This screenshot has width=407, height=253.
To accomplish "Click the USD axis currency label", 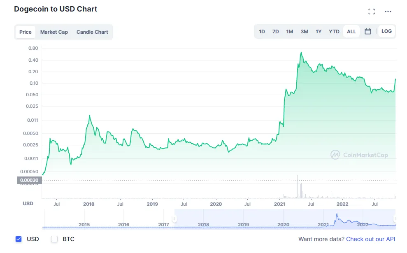I will [28, 204].
